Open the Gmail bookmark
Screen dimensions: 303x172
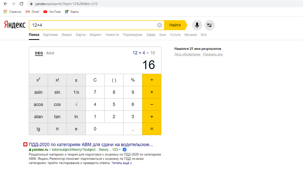[x=33, y=12]
